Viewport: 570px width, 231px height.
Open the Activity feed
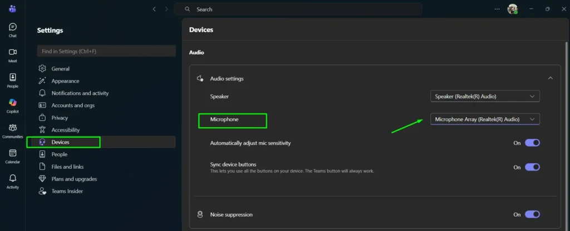13,182
